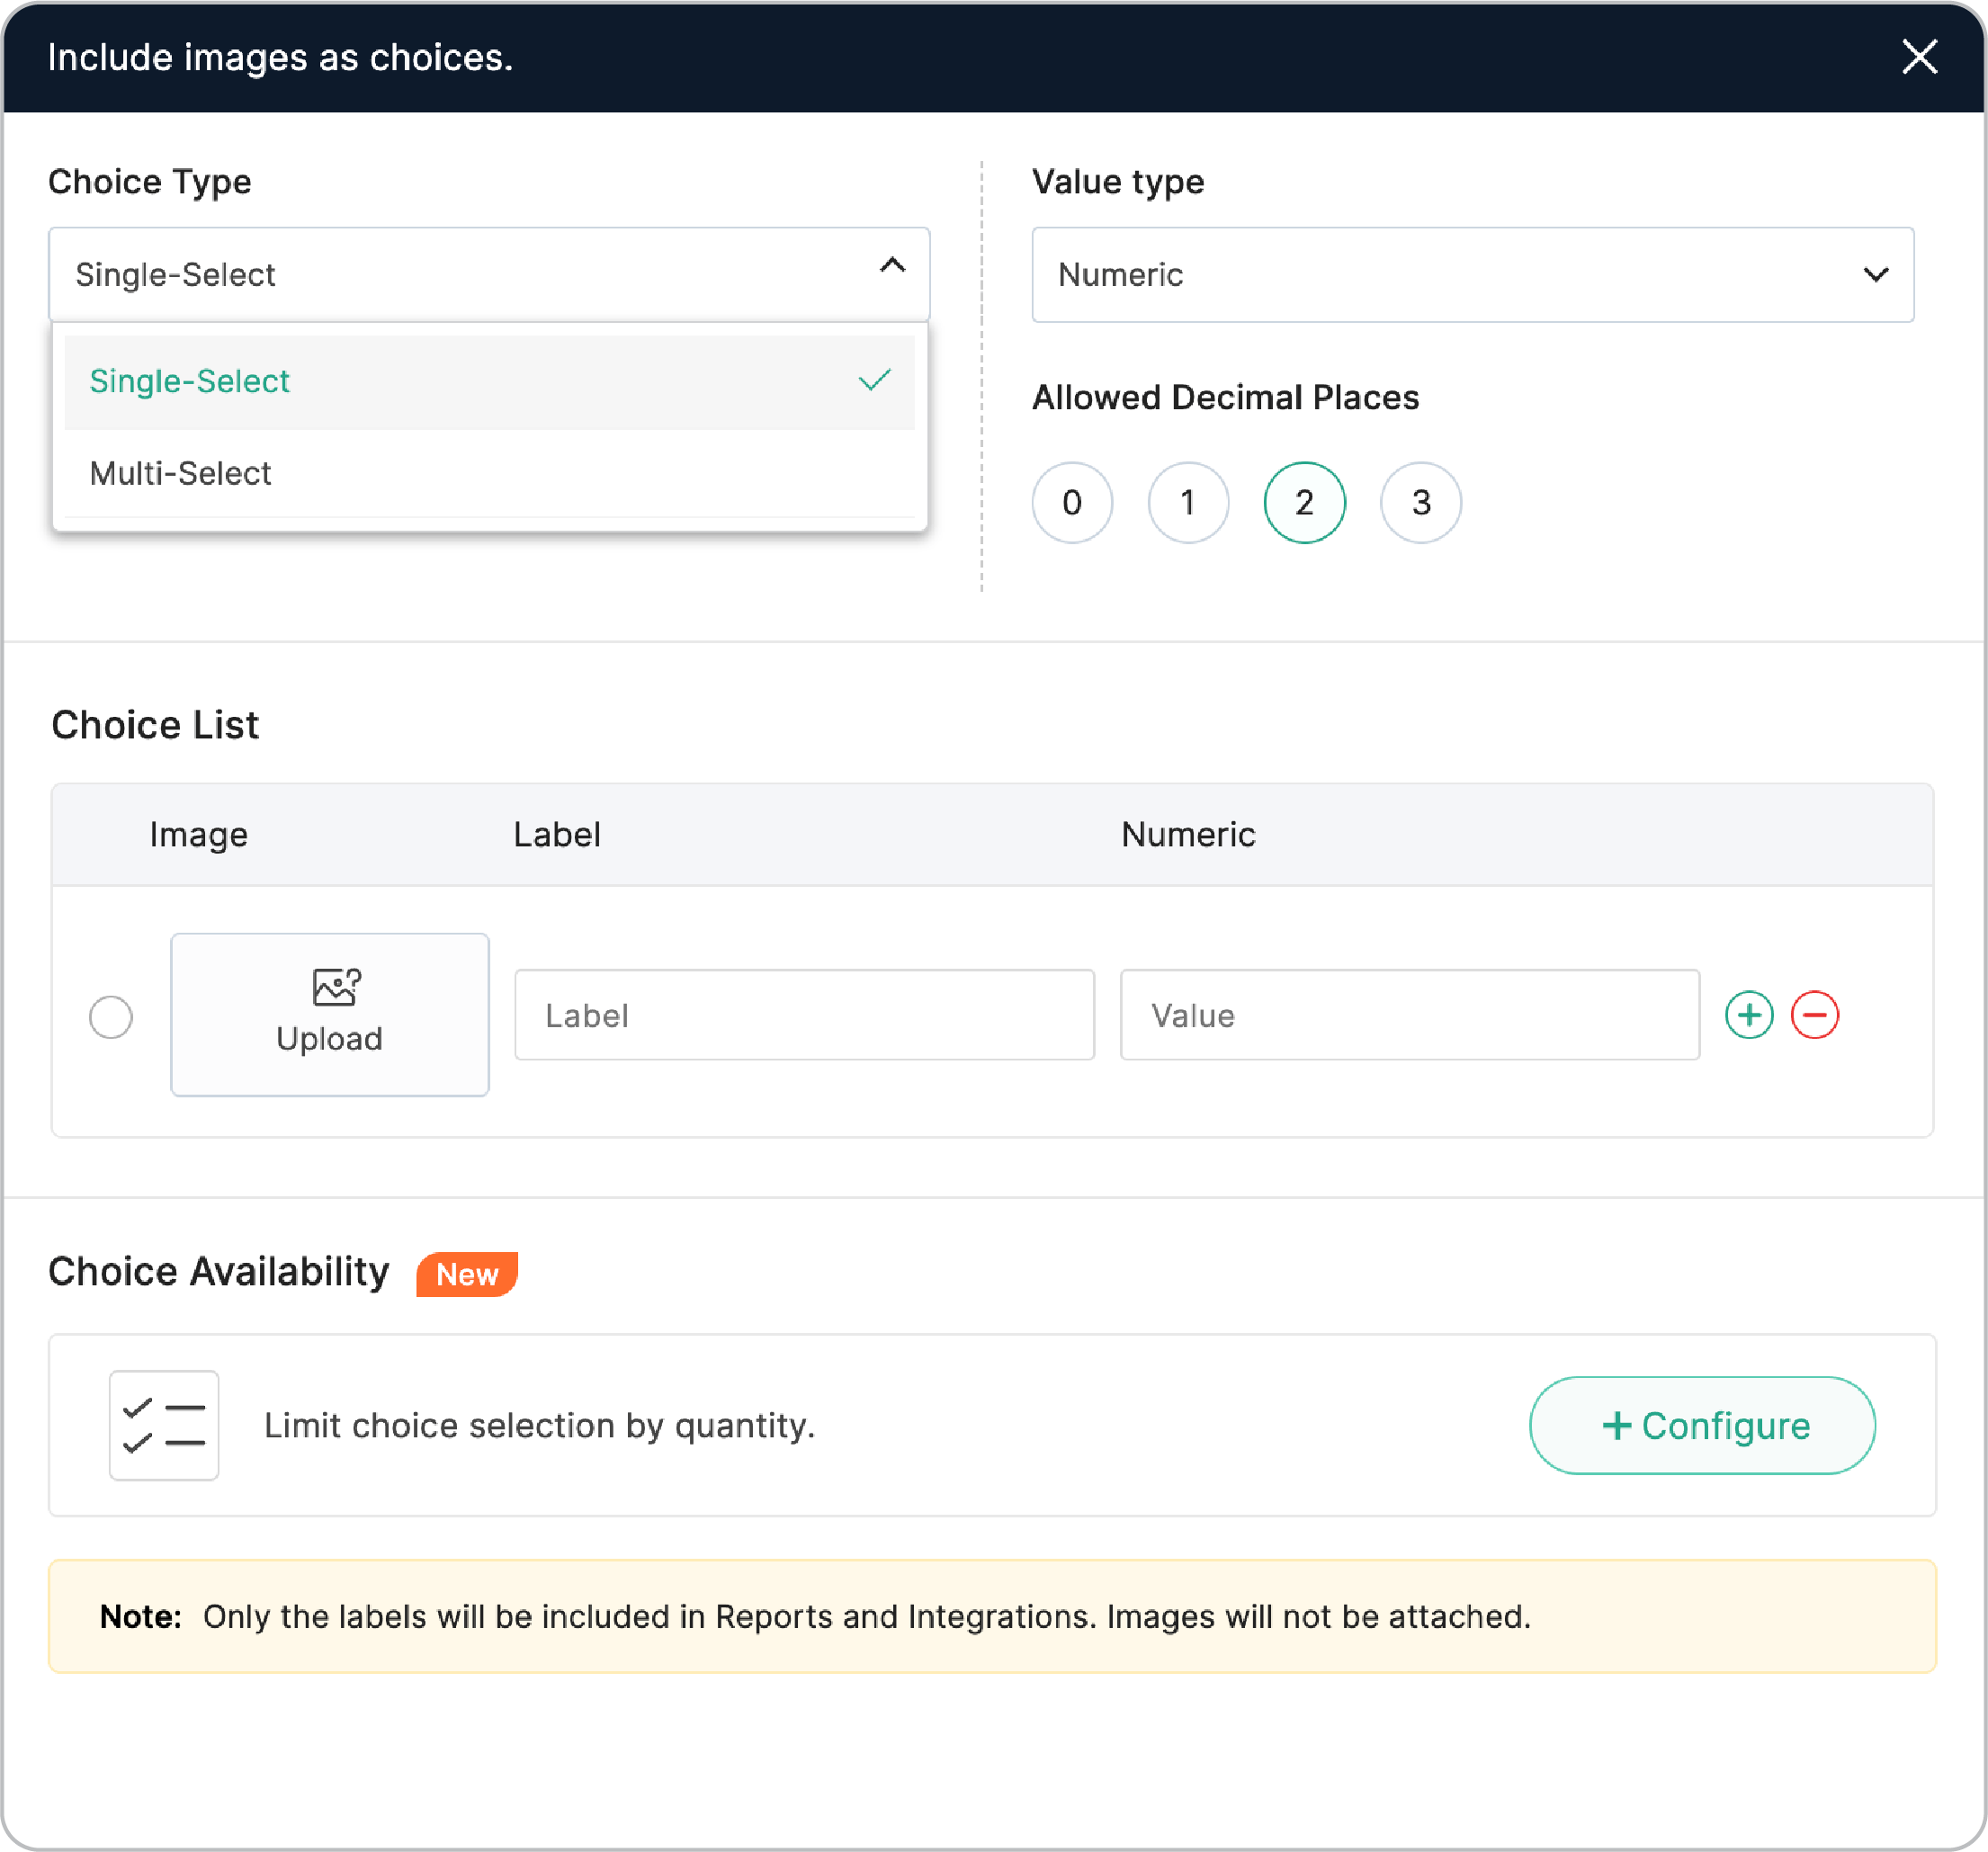Click the checklist icon in Choice Availability
Screen dimensions: 1988x1852
[x=164, y=1425]
